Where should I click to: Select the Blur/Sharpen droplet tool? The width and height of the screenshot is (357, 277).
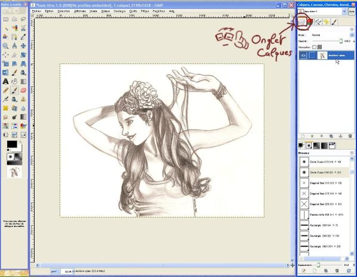(x=23, y=108)
